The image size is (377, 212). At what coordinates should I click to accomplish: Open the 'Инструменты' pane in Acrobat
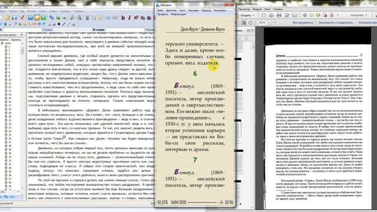point(302,22)
